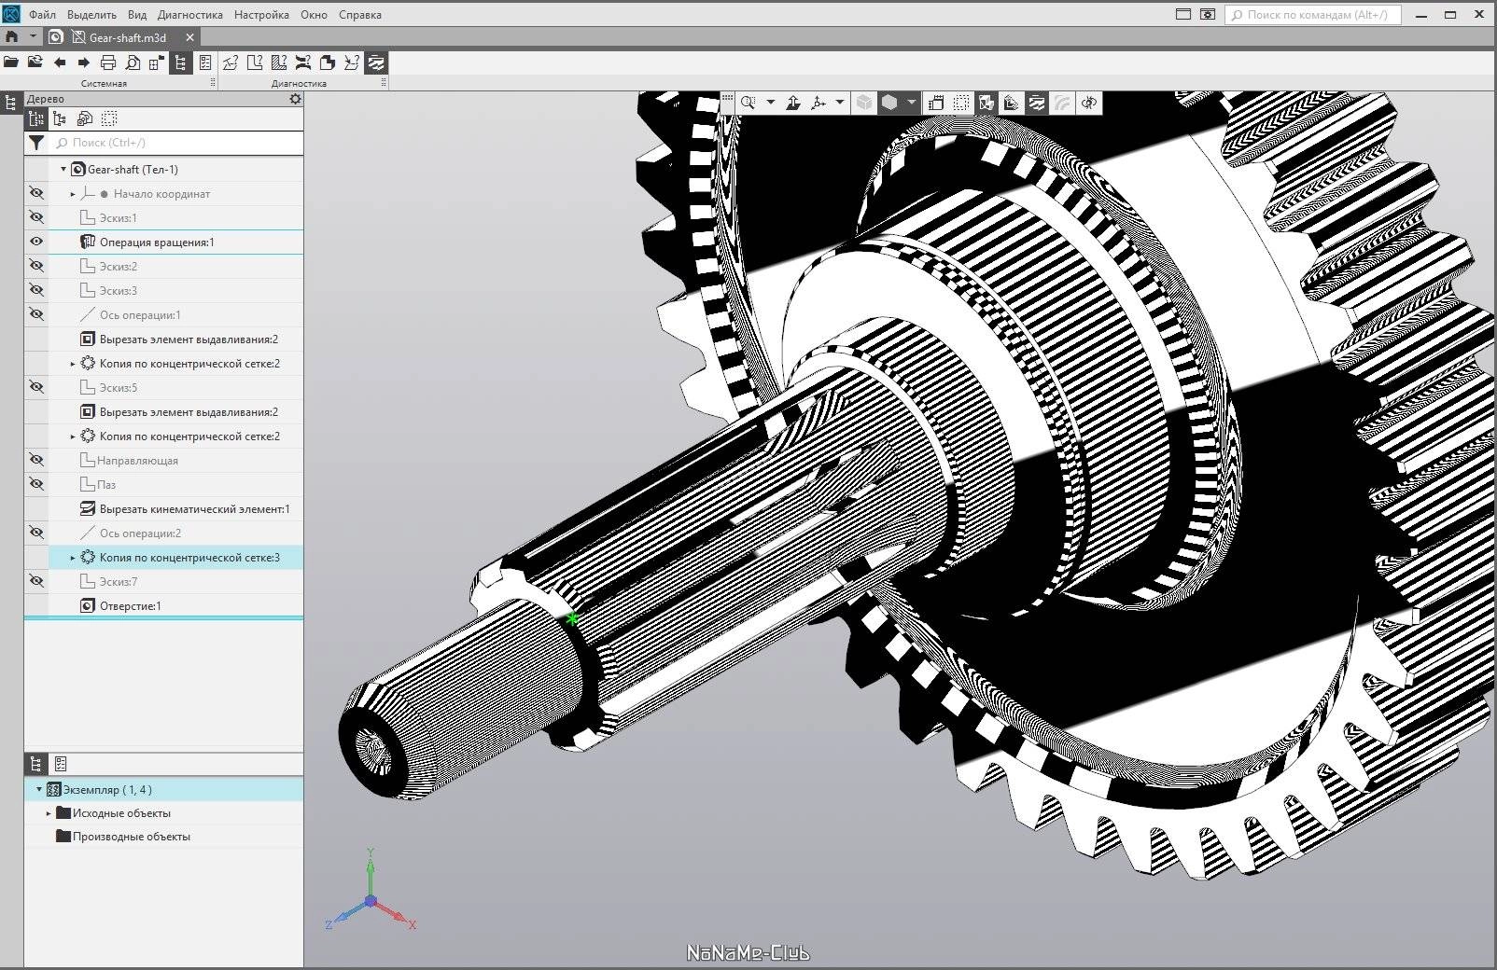Click dotted rectangle icon in view toolbar

click(961, 103)
